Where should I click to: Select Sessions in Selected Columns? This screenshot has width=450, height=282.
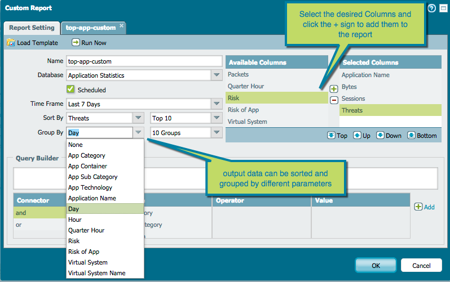[390, 99]
